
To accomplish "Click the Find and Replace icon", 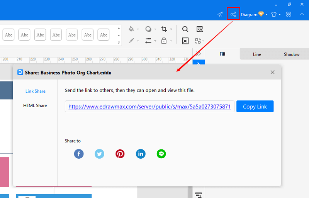I will (200, 29).
